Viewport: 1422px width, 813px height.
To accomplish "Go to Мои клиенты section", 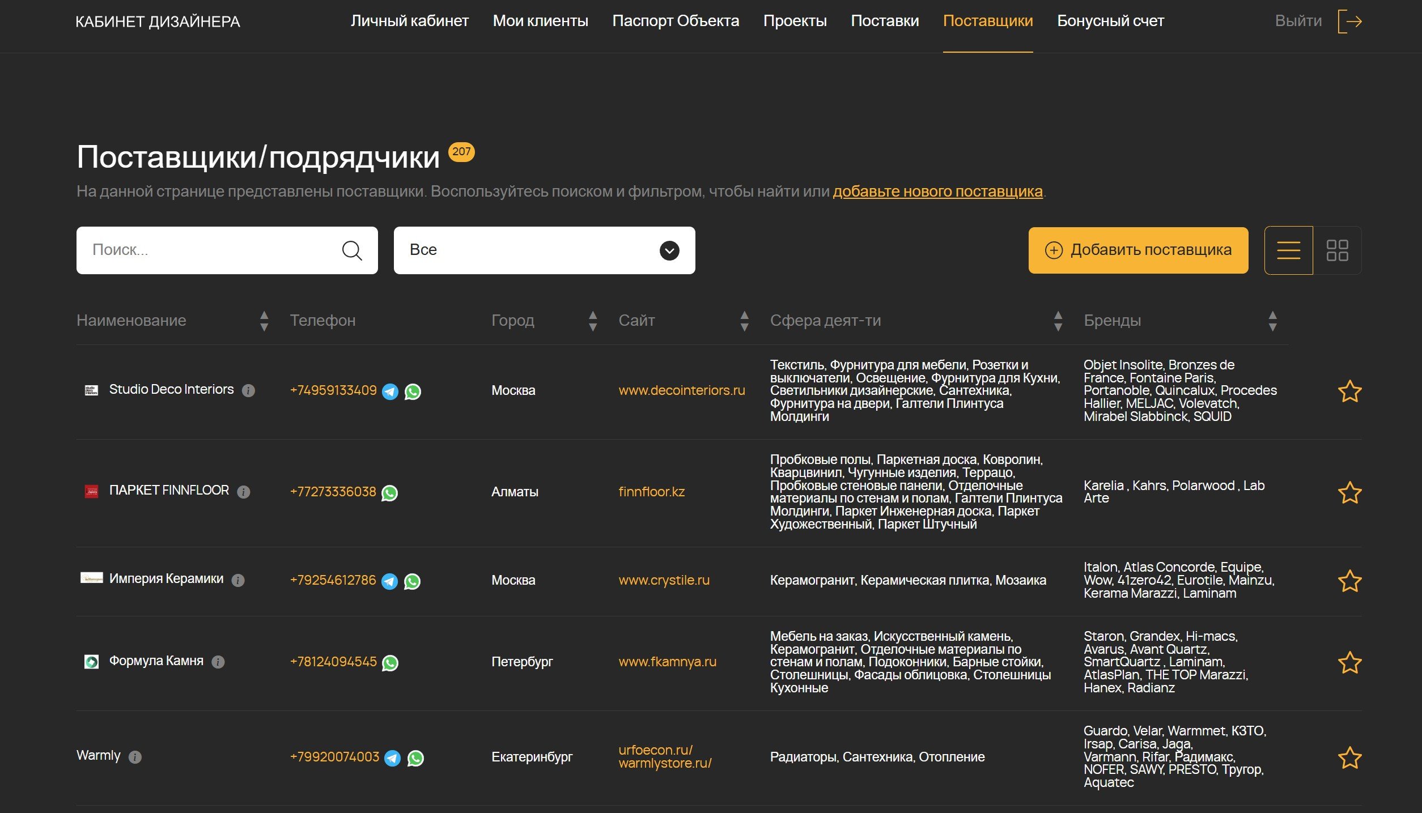I will click(x=540, y=21).
